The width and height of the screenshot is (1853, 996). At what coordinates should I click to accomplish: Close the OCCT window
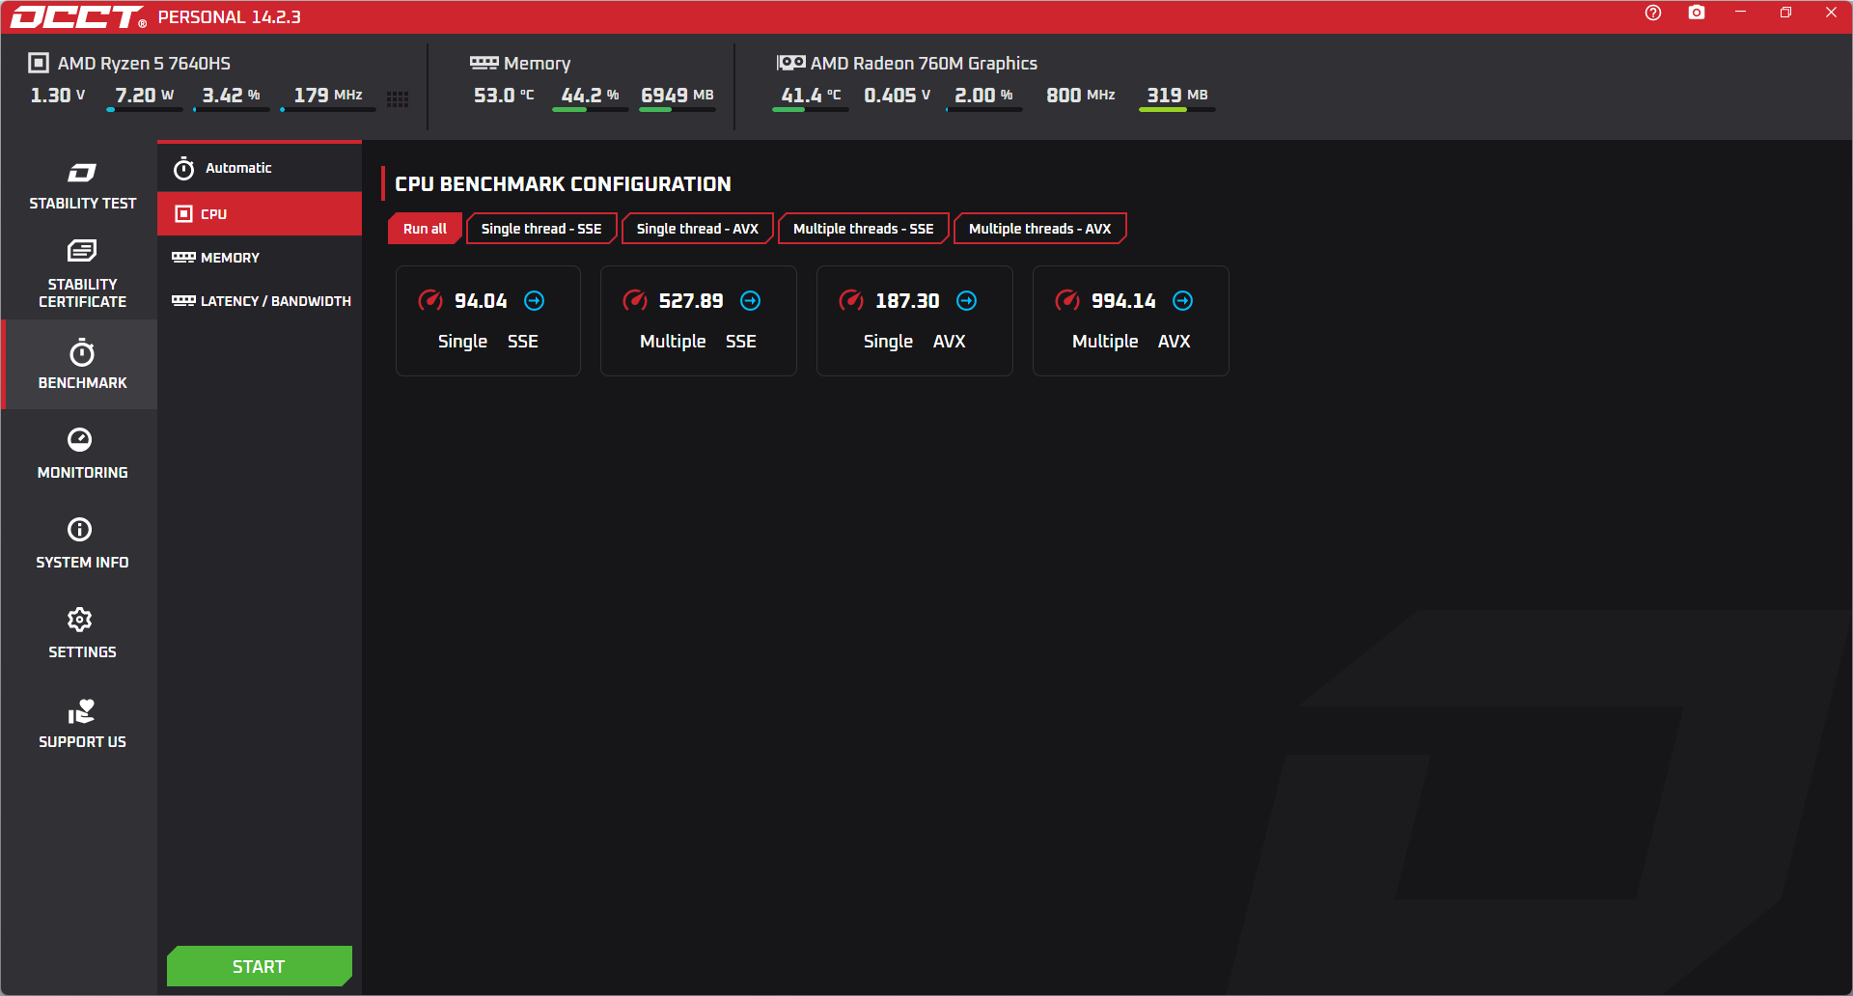coord(1831,13)
